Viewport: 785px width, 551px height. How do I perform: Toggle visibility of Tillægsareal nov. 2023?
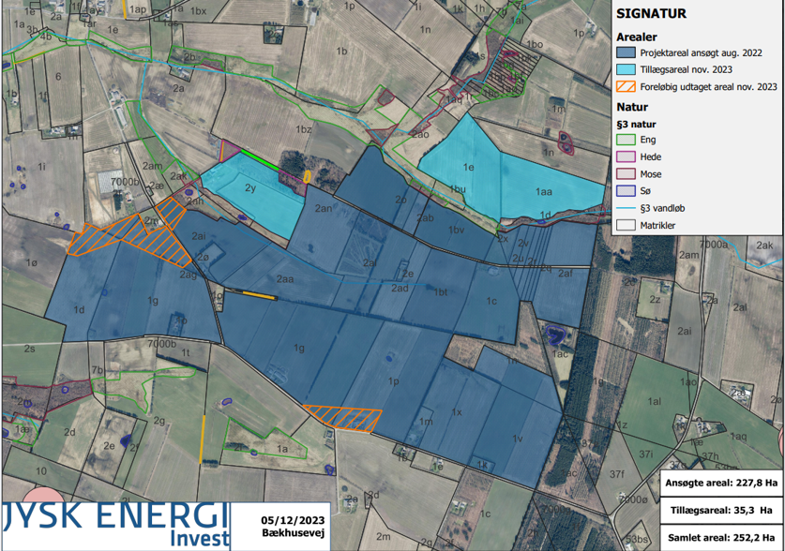click(x=626, y=67)
